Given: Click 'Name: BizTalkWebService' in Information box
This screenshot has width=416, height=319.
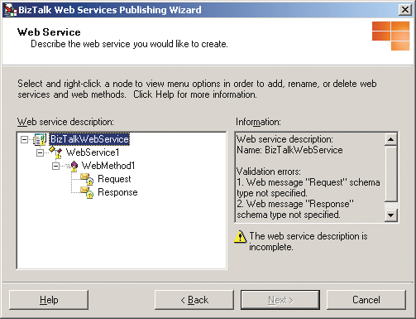Looking at the screenshot, I should [289, 150].
